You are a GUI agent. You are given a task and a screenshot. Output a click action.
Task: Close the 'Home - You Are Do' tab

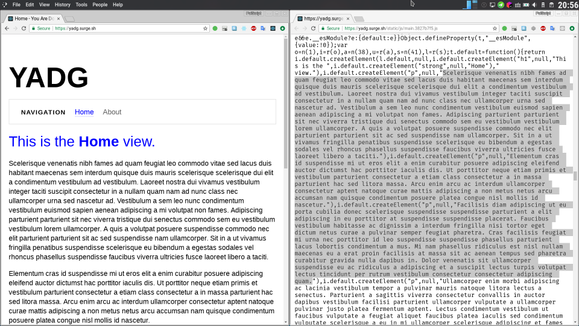(58, 19)
